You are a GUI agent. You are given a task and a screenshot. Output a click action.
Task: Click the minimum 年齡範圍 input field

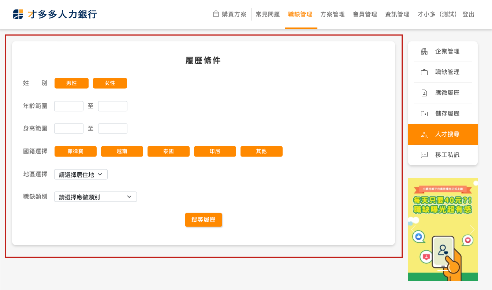[x=69, y=106]
